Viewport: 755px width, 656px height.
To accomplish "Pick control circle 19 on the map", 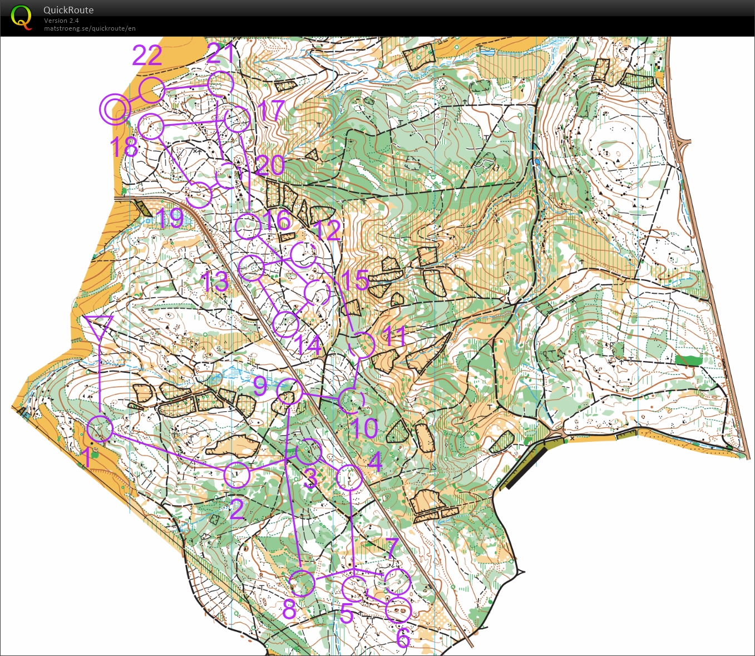I will click(x=199, y=195).
